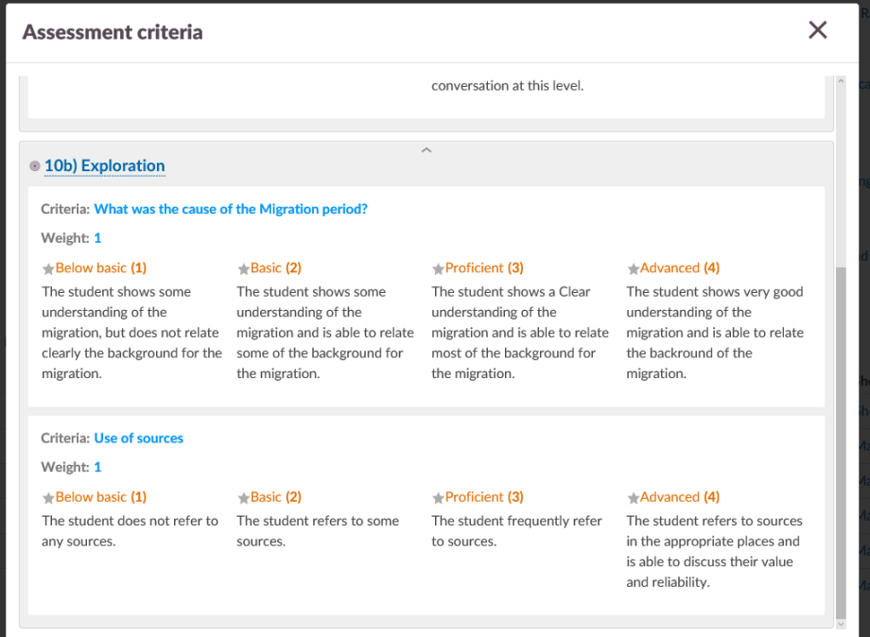
Task: Close the Assessment criteria dialog
Action: 818,30
